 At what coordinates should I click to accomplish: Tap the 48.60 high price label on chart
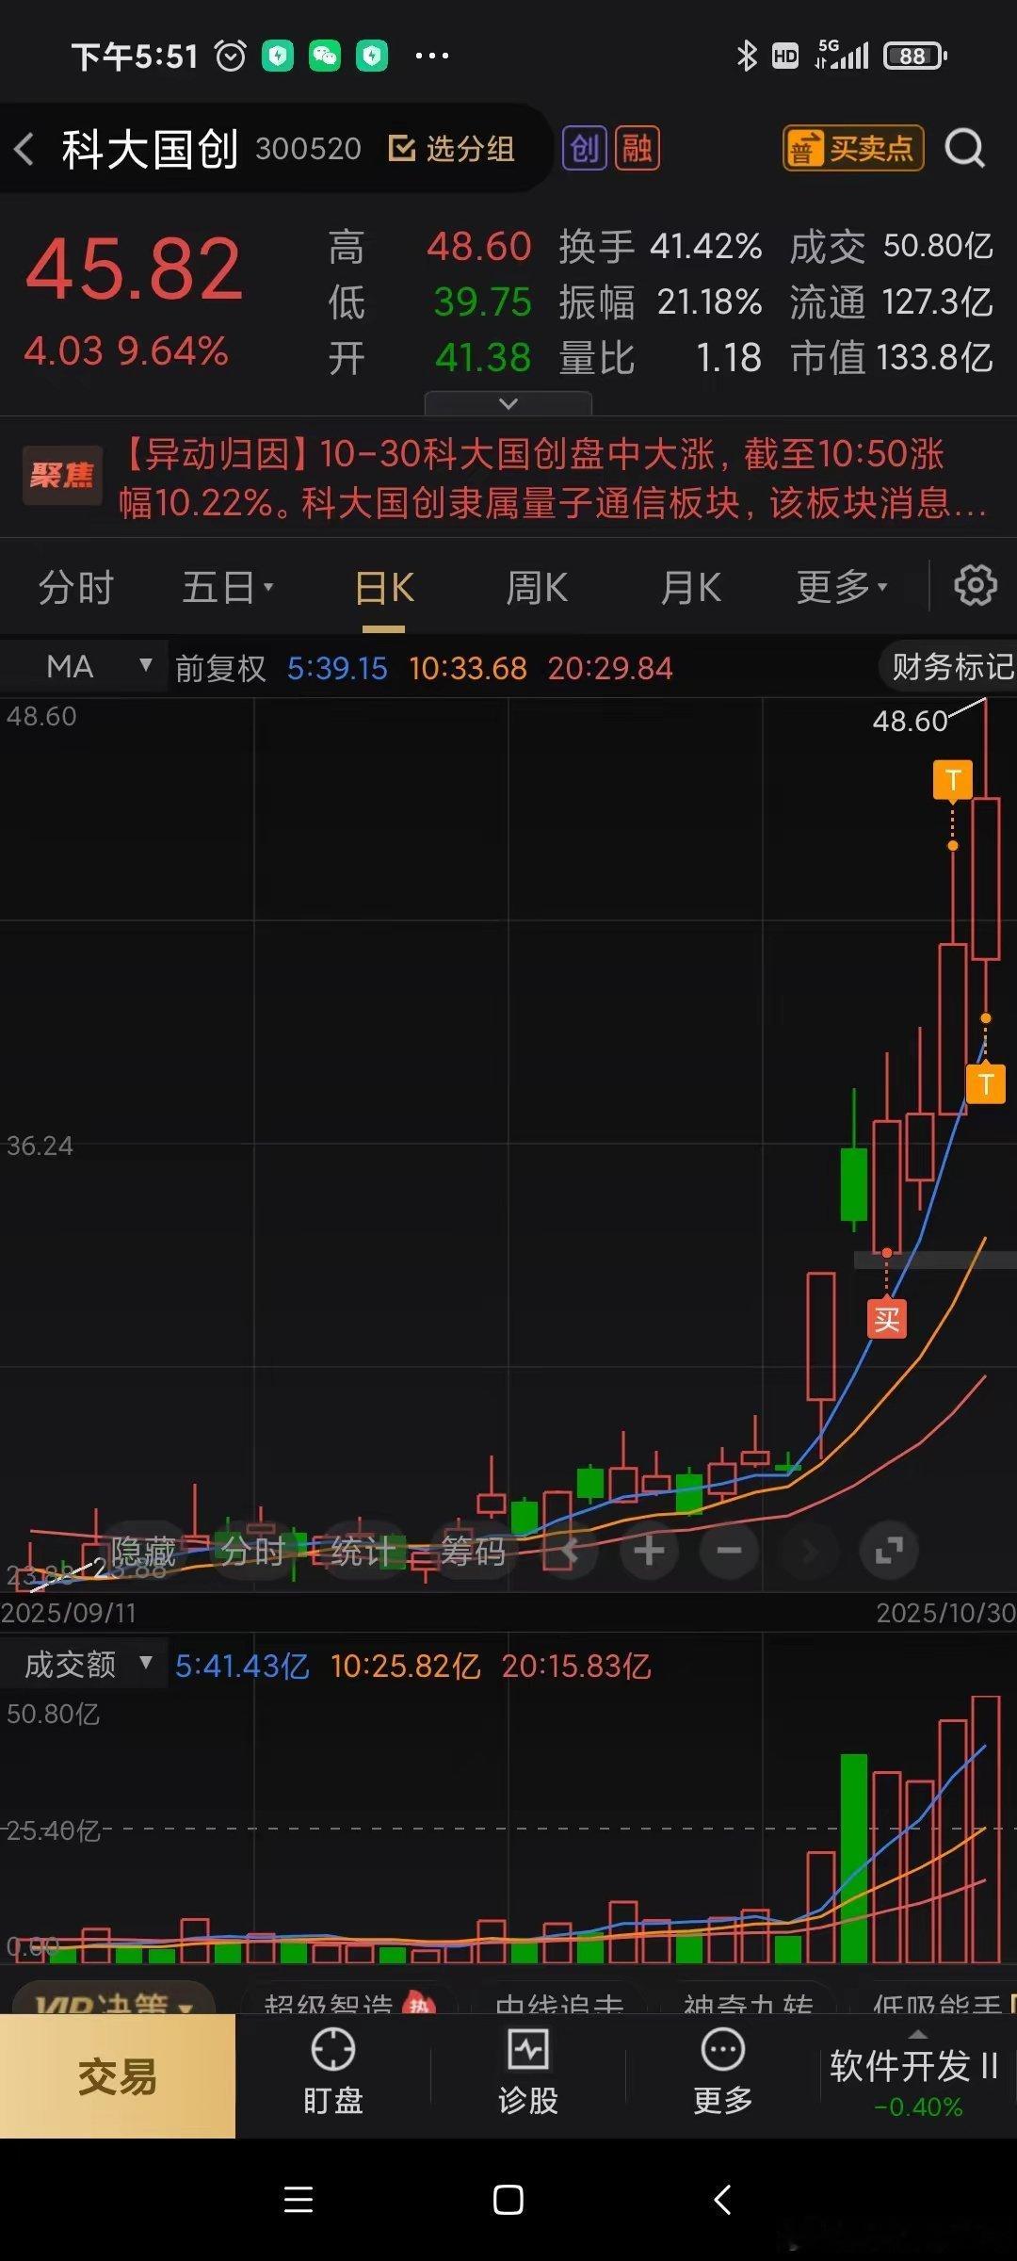point(910,722)
